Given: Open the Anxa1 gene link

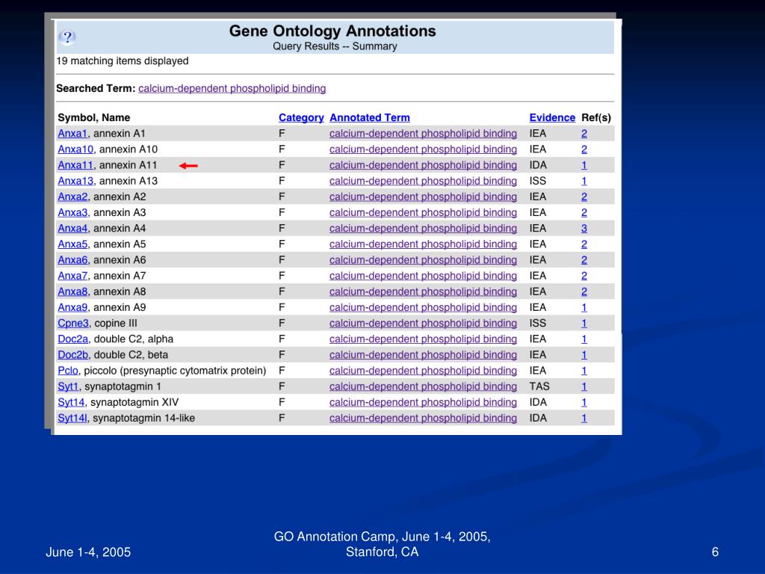Looking at the screenshot, I should click(x=72, y=133).
